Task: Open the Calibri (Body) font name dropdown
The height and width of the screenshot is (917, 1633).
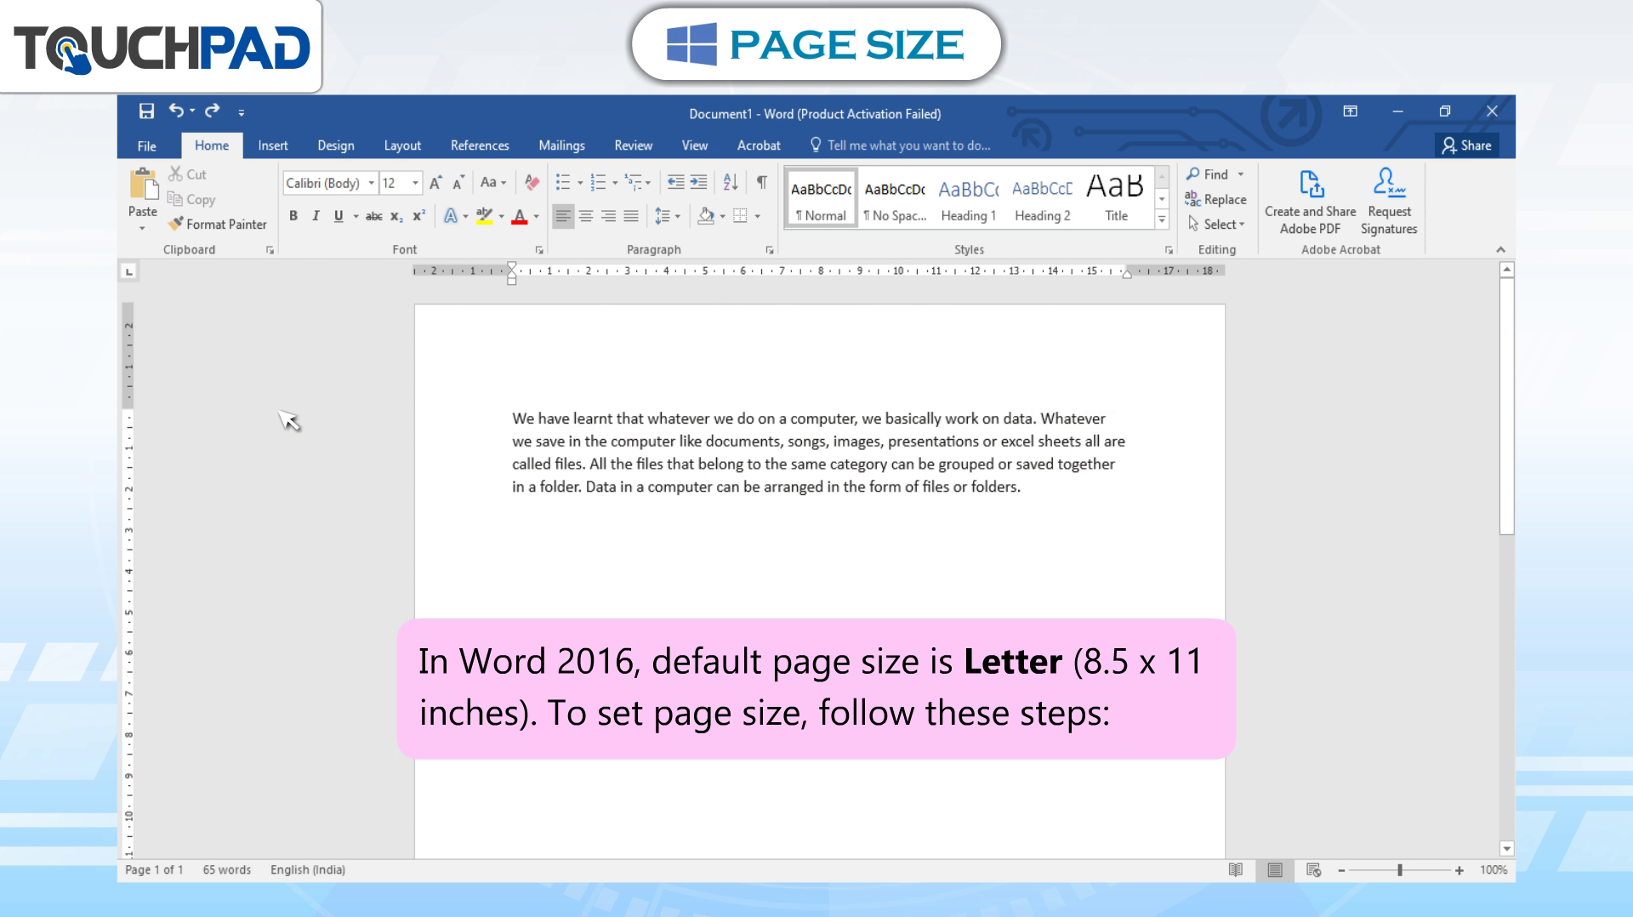Action: tap(371, 183)
